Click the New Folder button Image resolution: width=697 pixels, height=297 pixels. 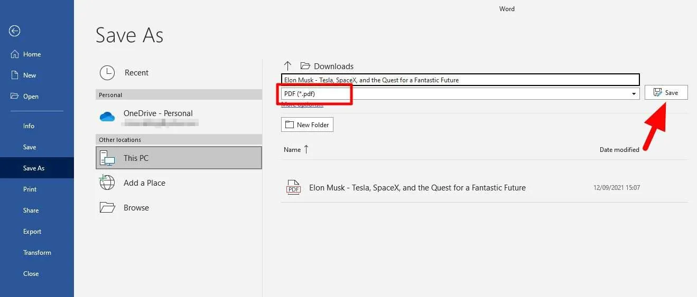tap(307, 124)
